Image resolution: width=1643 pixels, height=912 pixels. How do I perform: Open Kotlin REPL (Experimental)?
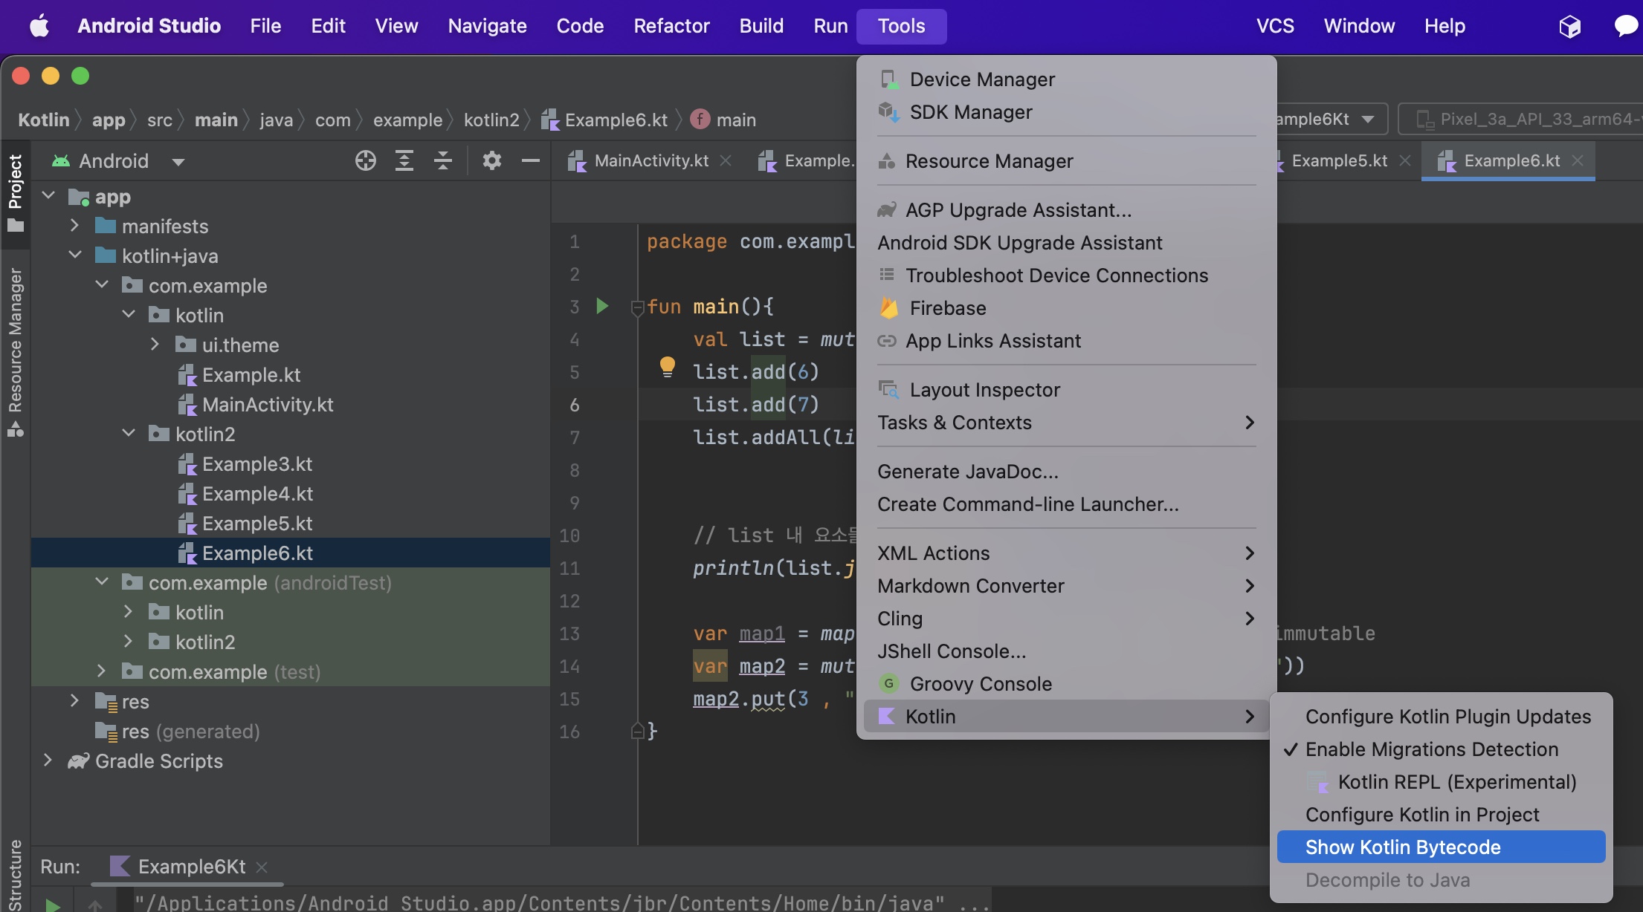[1441, 781]
